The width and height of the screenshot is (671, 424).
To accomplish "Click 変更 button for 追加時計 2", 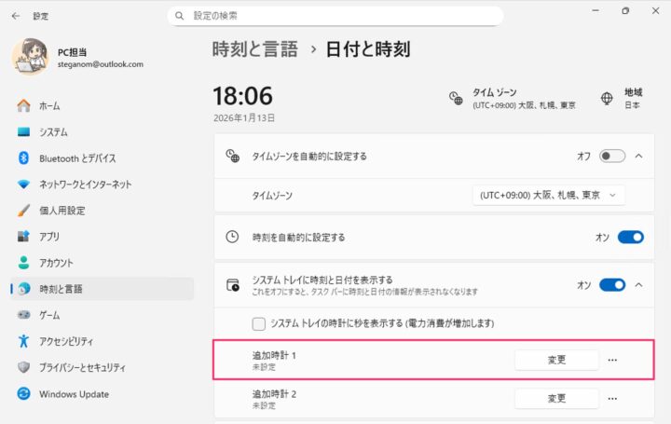I will click(x=556, y=399).
